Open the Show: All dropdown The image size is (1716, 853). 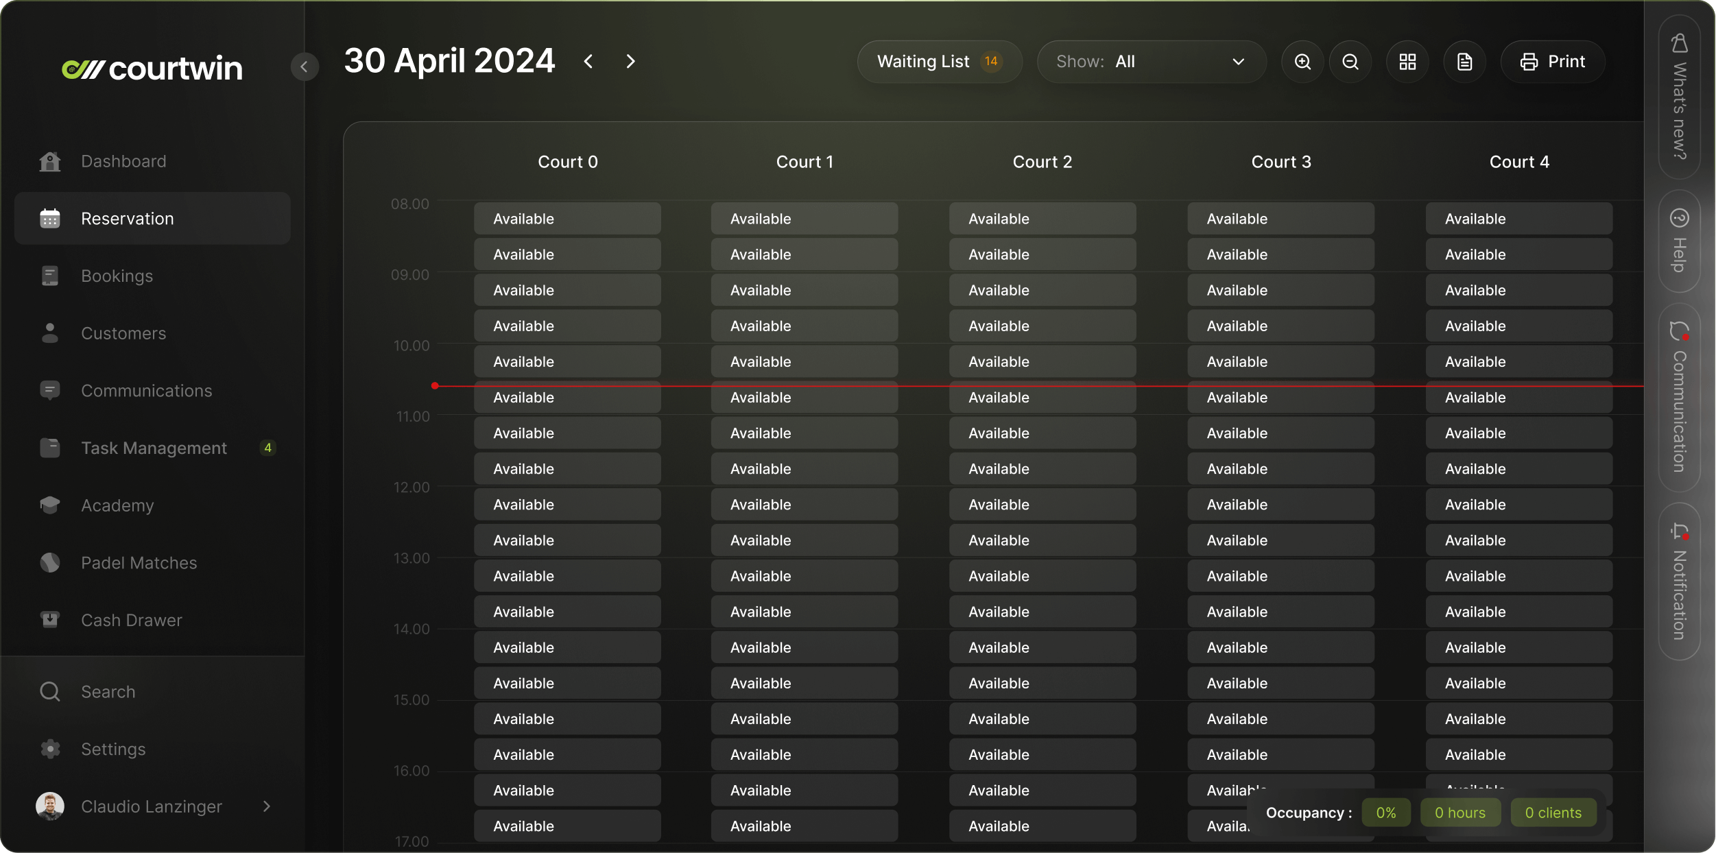coord(1151,62)
